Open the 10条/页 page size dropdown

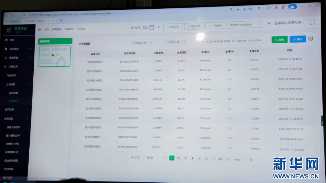(151, 158)
